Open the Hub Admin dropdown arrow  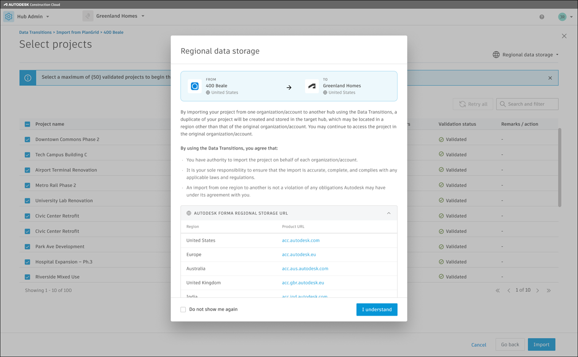point(48,17)
